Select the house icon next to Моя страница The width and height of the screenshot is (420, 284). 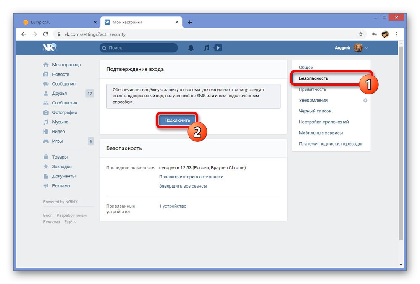tap(46, 65)
